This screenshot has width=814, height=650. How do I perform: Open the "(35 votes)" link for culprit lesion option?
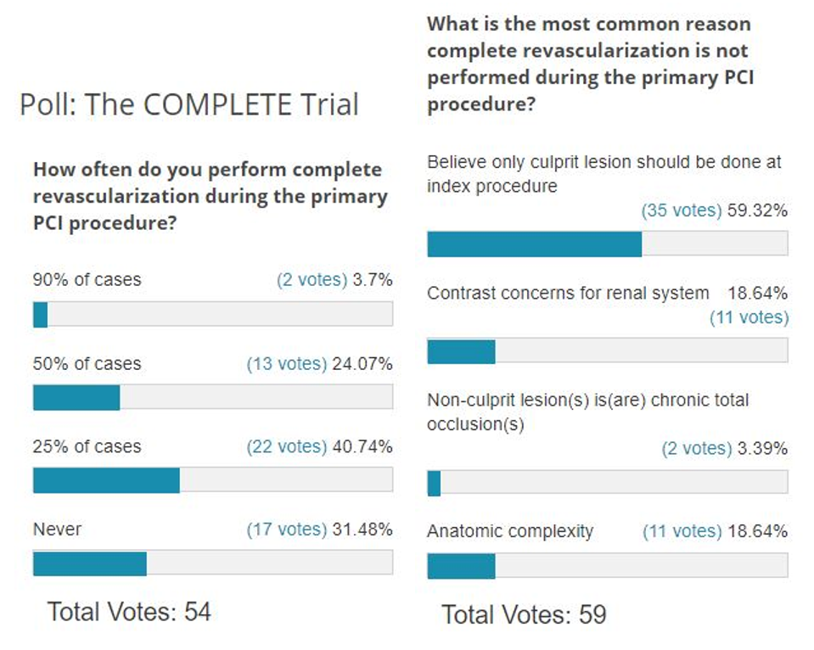tap(681, 211)
